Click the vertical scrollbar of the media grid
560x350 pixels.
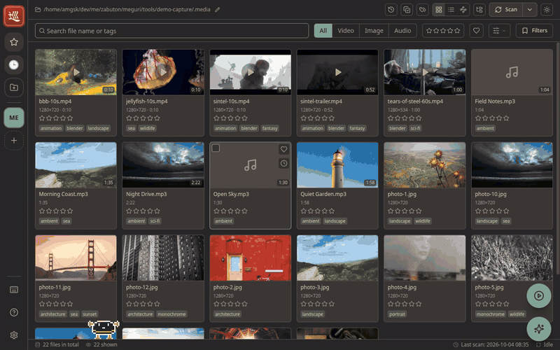point(556,160)
